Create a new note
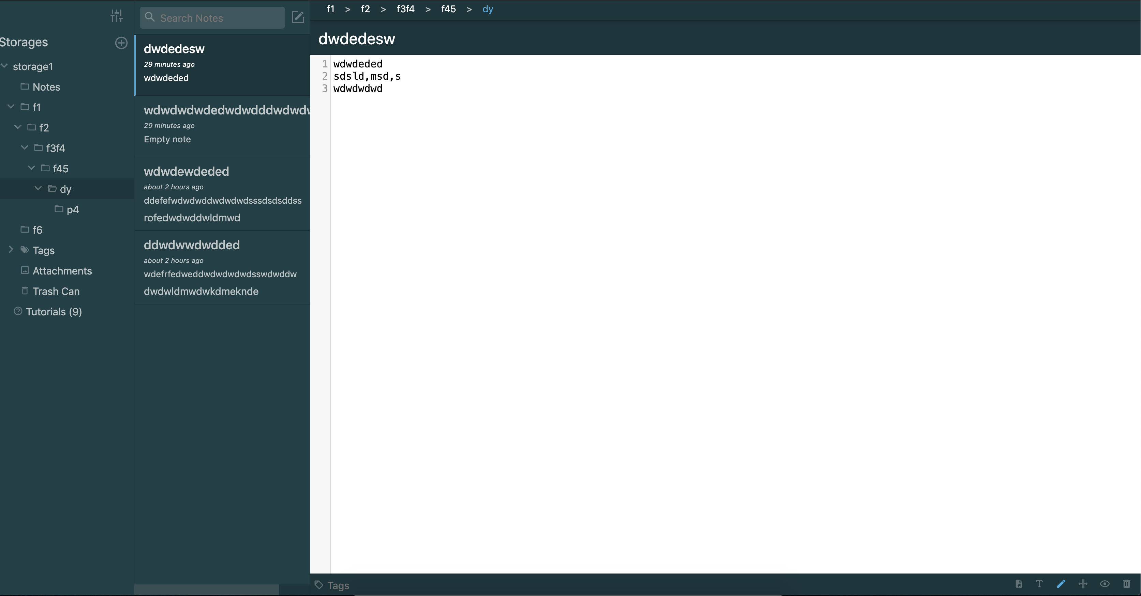Viewport: 1141px width, 596px height. coord(298,18)
